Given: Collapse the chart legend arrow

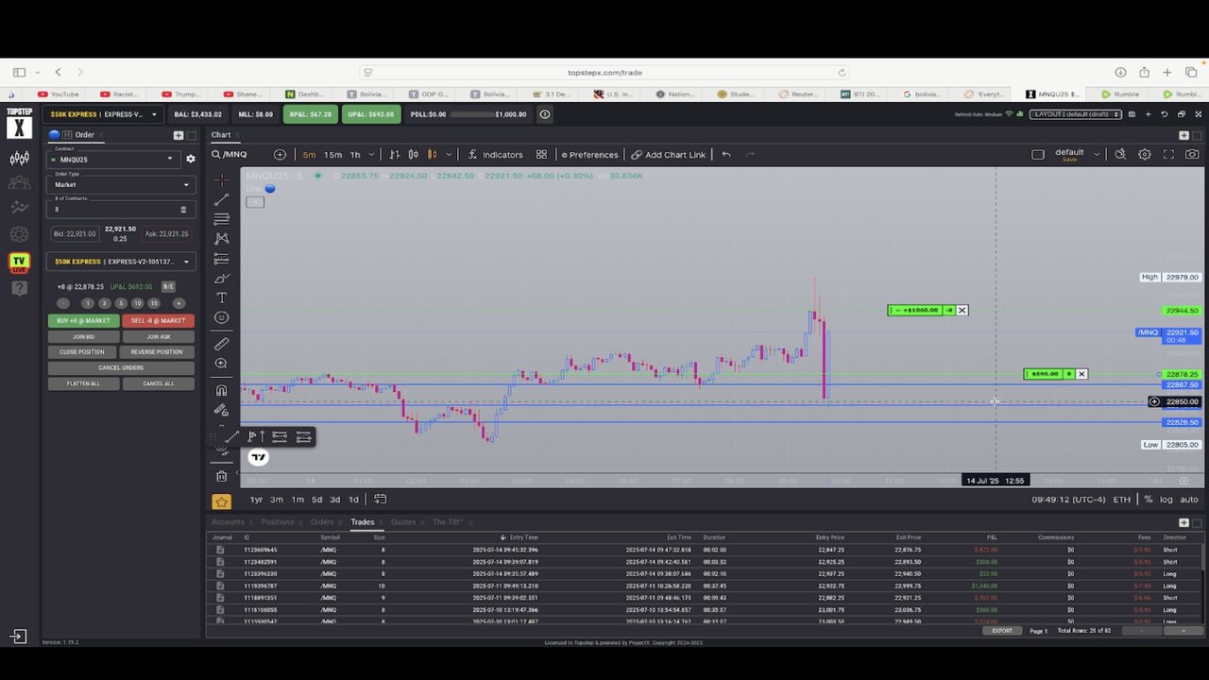Looking at the screenshot, I should click(x=254, y=201).
